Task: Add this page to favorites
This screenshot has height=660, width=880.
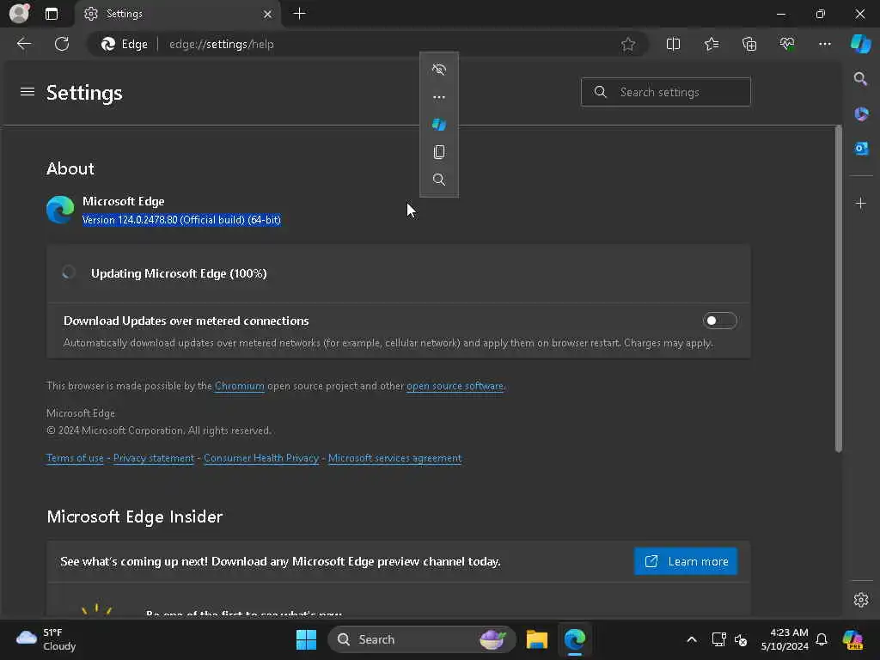Action: pos(628,45)
